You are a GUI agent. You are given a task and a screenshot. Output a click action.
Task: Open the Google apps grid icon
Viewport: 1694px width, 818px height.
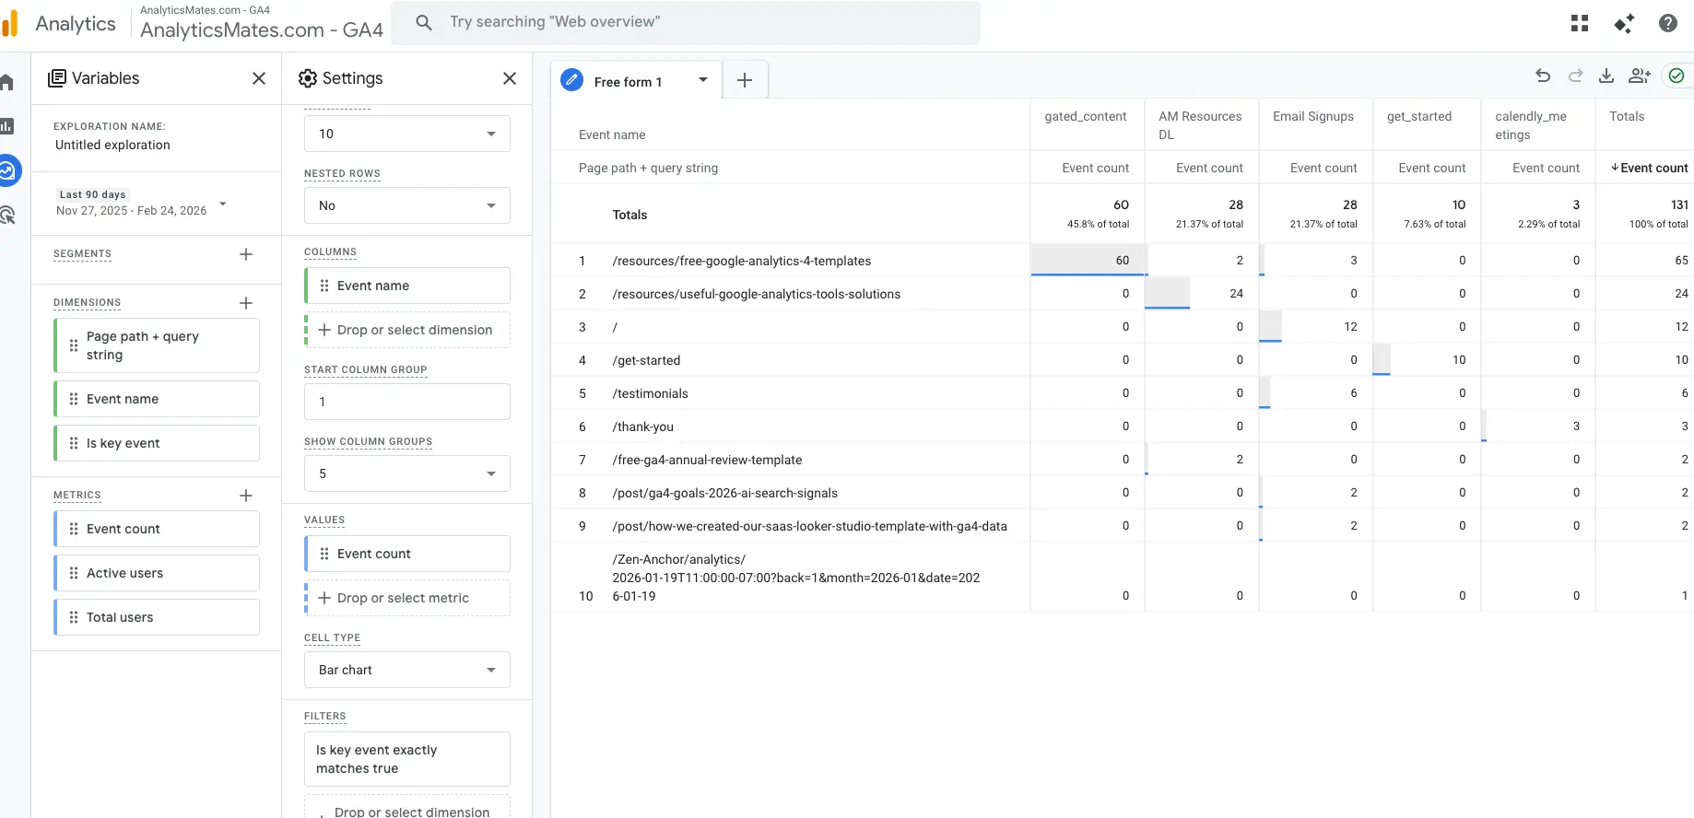click(x=1580, y=23)
